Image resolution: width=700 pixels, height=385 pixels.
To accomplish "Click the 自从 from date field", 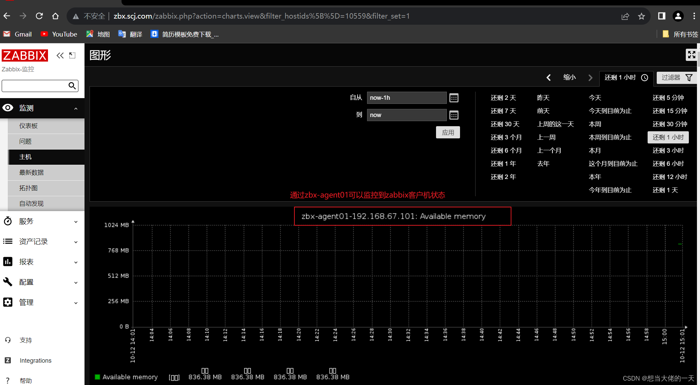I will pos(407,98).
